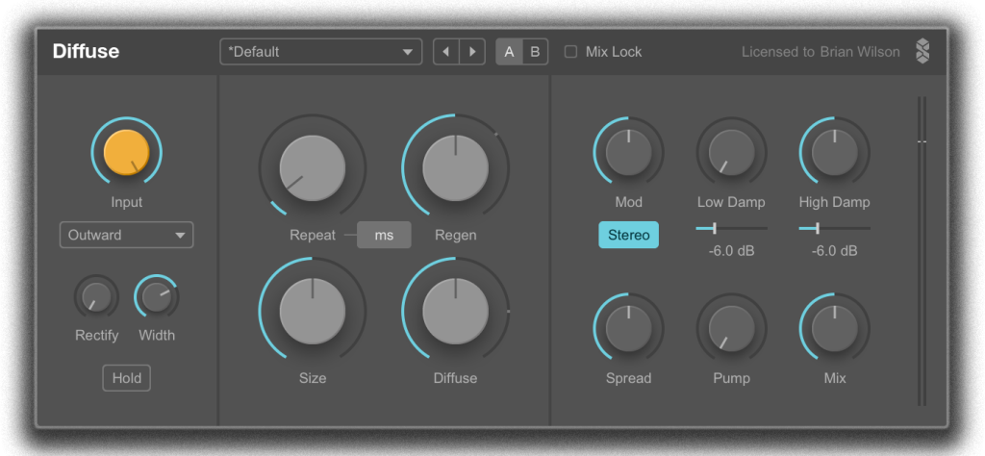985x456 pixels.
Task: Click the Repeat label
Action: pyautogui.click(x=313, y=235)
